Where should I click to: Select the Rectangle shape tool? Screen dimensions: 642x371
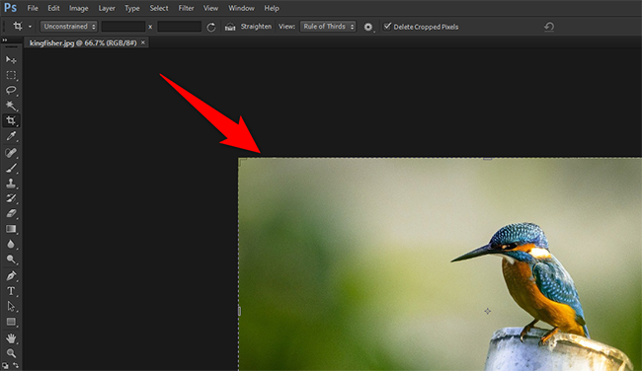[11, 322]
